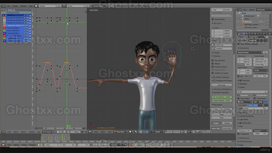Open the Graph Editor Key menu

coord(39,132)
